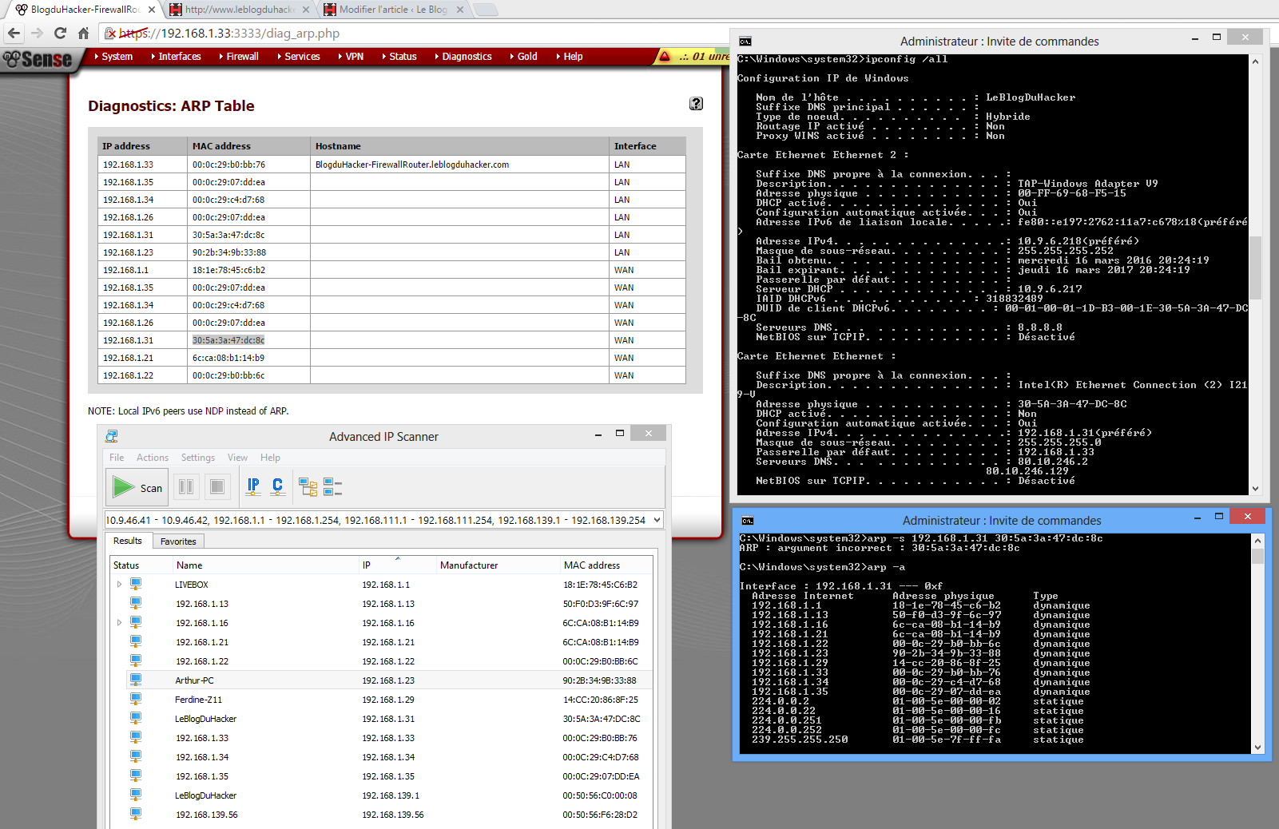Click the Collapse all list icon
The image size is (1279, 829).
332,486
